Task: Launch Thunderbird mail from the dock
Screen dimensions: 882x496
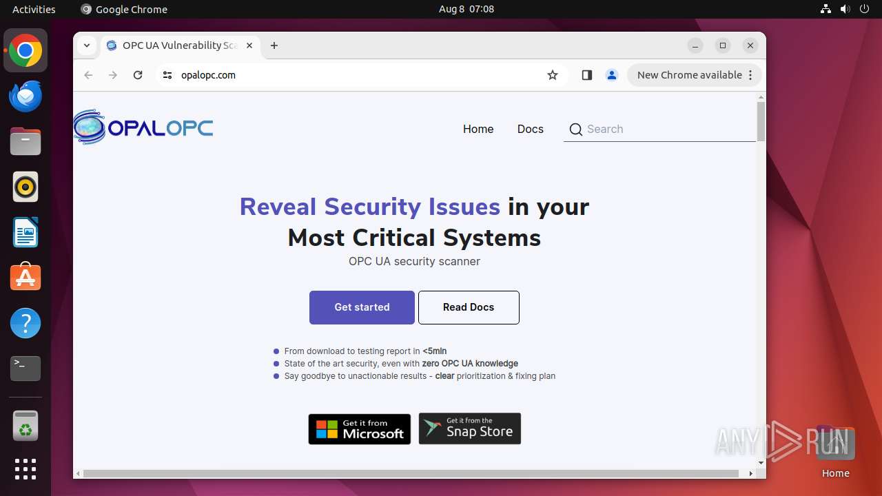Action: click(25, 96)
